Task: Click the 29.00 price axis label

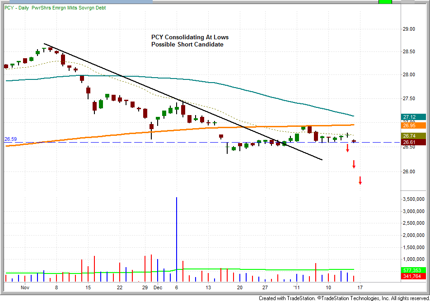Action: coord(409,29)
